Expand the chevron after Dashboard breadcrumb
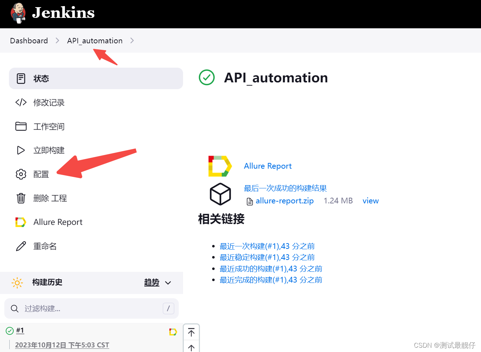Screen dimensions: 481x352 [57, 40]
